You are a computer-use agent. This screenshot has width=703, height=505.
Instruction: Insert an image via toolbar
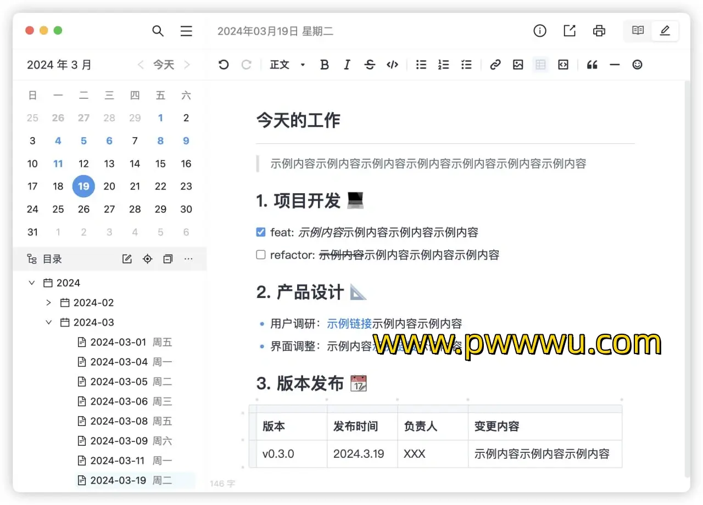coord(518,65)
